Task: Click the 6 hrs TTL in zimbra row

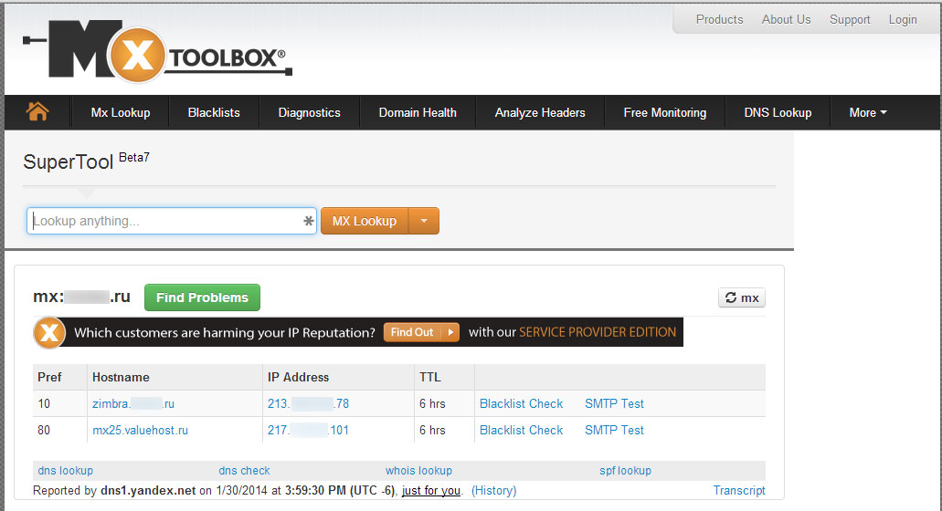Action: [x=432, y=403]
